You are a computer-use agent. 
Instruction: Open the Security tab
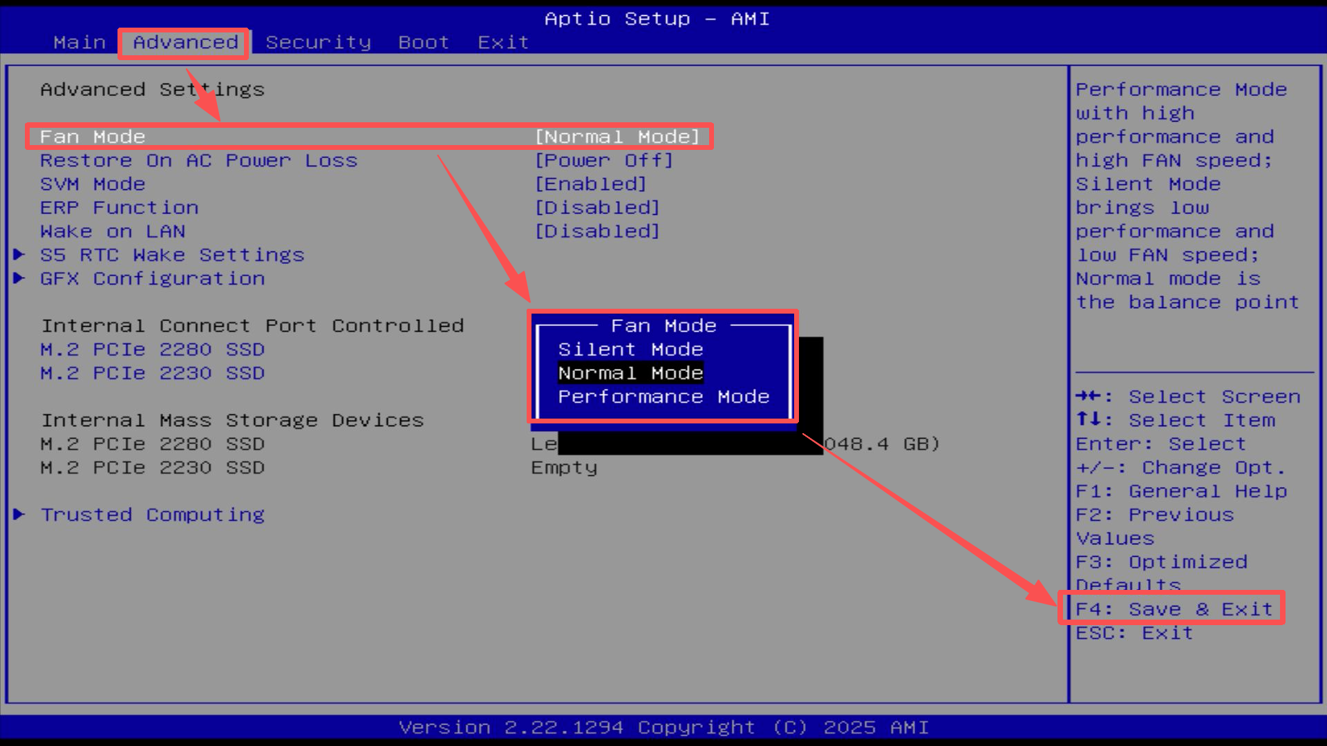[x=318, y=43]
